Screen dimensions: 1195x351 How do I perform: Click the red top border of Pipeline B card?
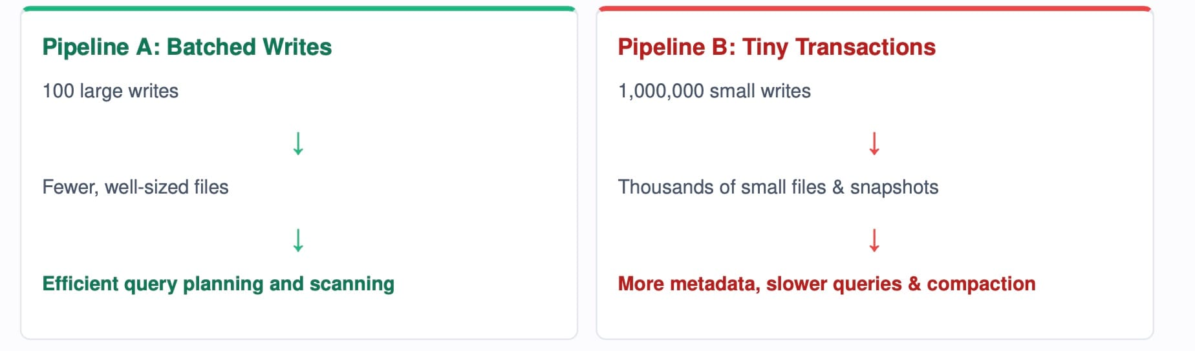[x=875, y=8]
